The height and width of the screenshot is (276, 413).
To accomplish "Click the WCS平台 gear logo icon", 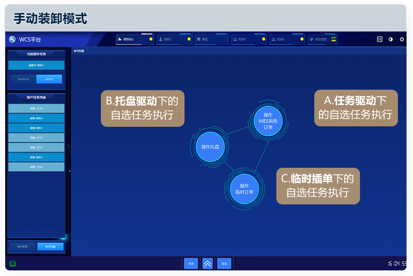I will (x=13, y=39).
